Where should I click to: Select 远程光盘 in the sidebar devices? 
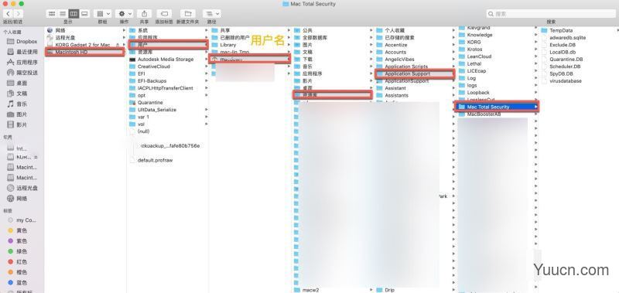(22, 188)
